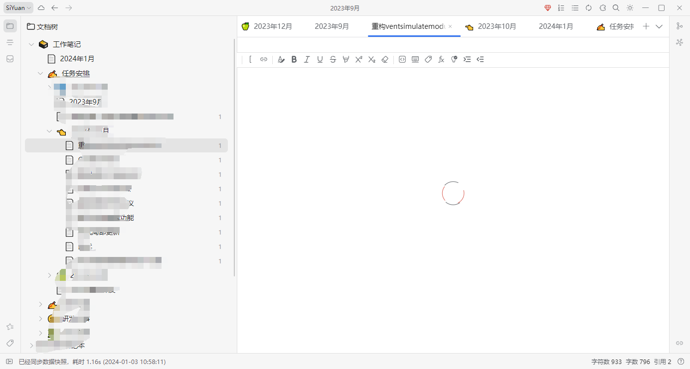Image resolution: width=690 pixels, height=369 pixels.
Task: Click the Bold formatting icon
Action: [x=294, y=60]
